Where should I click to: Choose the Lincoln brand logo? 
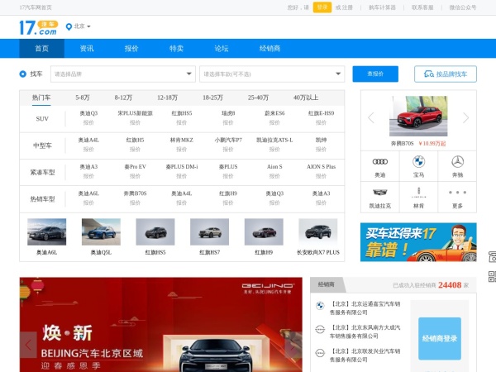pyautogui.click(x=418, y=193)
